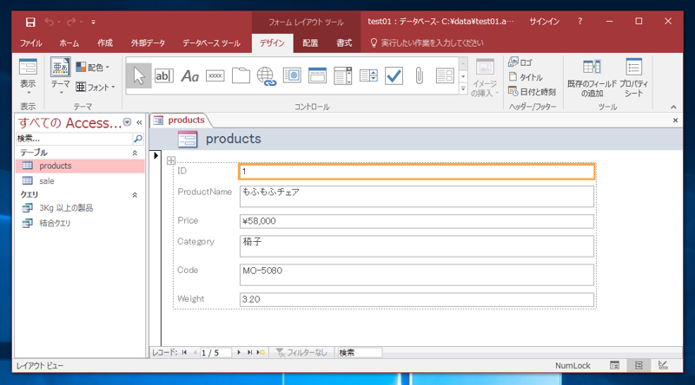
Task: Pick the Tab control
Action: [241, 75]
